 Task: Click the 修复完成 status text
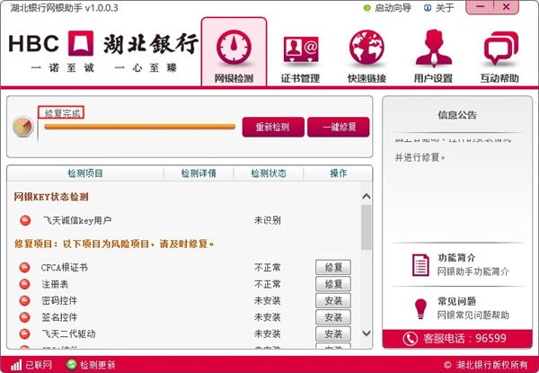point(62,113)
